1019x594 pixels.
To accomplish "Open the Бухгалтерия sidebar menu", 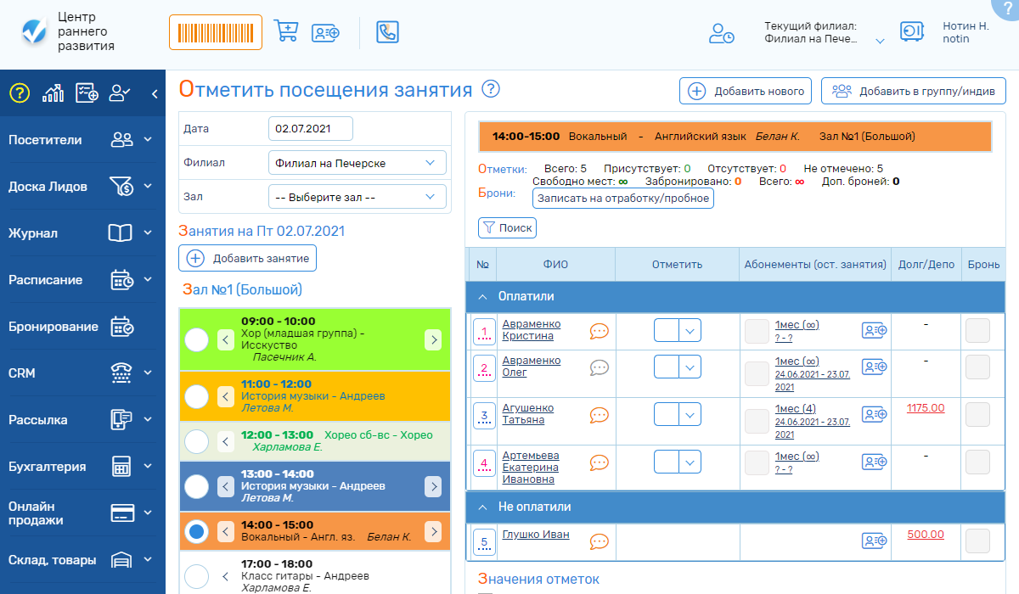I will pos(81,466).
